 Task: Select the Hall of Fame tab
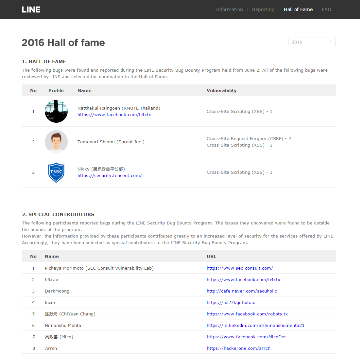click(x=298, y=9)
